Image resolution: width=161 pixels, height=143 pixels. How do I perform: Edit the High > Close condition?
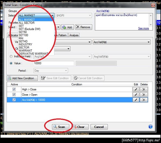[136, 89]
